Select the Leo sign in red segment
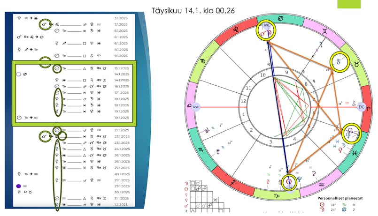 (237, 30)
